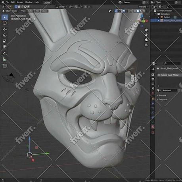This screenshot has width=182, height=182.
Task: Select the Measure tool
Action: tap(5, 59)
